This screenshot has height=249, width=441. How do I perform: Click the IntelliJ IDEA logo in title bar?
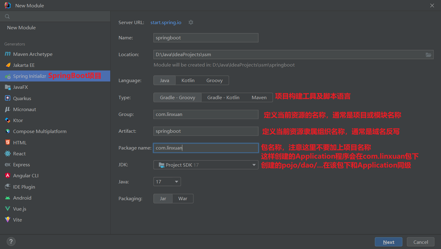pos(8,5)
